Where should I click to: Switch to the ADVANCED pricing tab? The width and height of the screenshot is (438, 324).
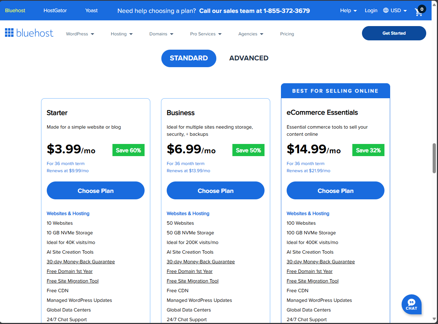point(248,58)
